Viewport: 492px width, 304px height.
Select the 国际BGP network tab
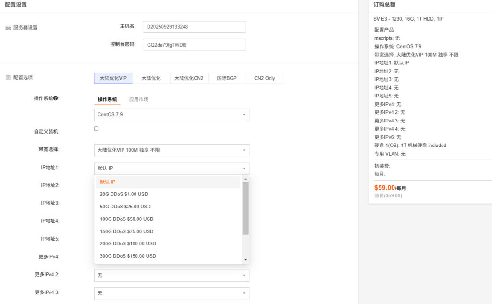[x=226, y=78]
